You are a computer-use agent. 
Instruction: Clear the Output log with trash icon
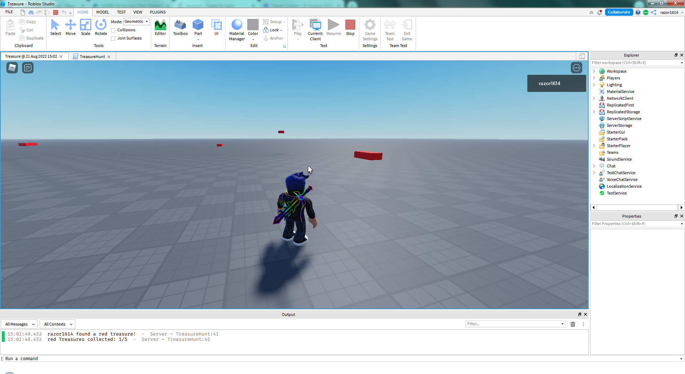573,324
